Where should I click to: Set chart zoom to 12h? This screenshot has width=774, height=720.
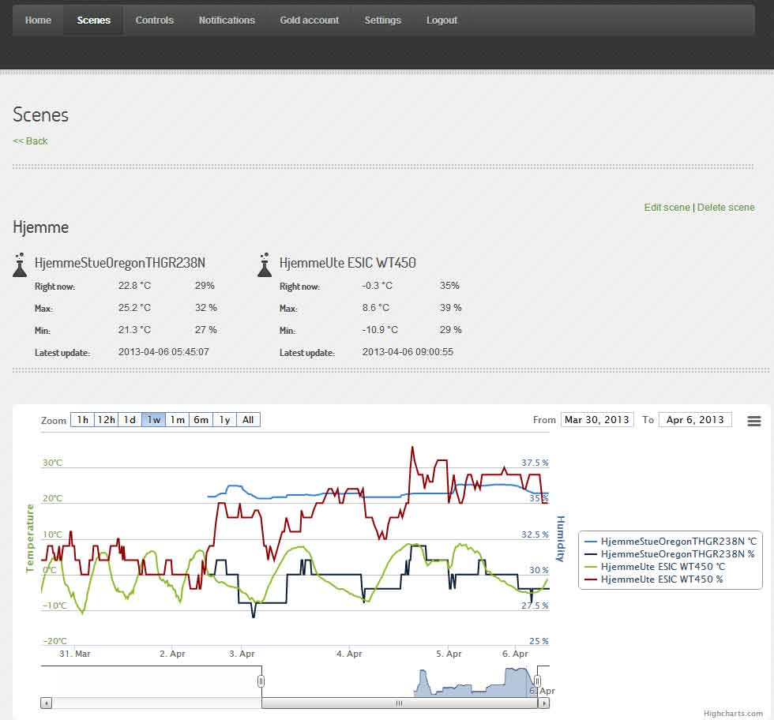point(106,419)
